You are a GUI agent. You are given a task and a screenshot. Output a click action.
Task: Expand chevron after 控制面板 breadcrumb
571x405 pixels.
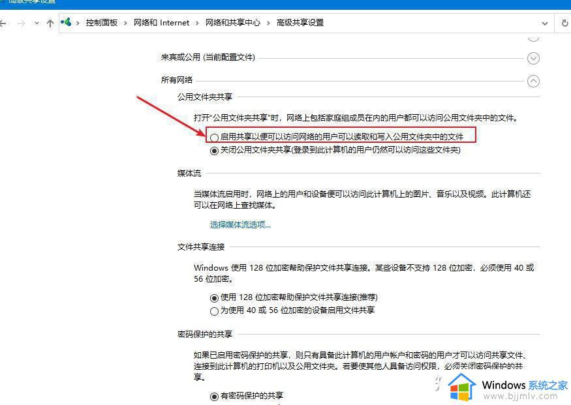point(126,23)
